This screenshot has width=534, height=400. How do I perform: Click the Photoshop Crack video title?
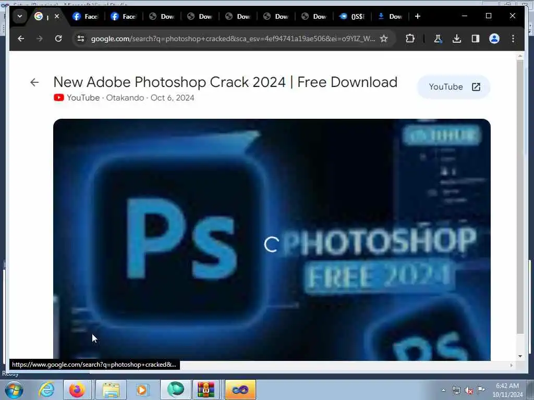point(225,82)
